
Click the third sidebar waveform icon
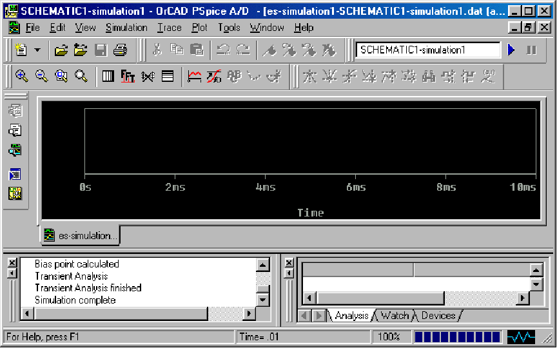[x=15, y=150]
